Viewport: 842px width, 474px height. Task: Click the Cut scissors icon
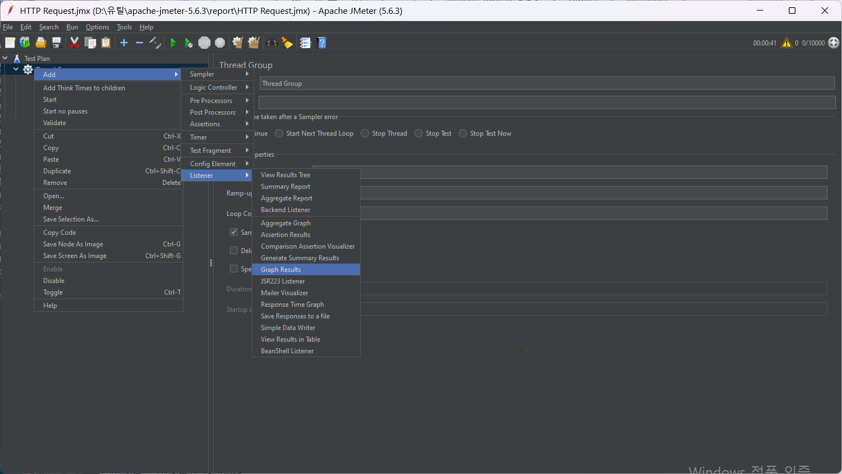coord(74,43)
